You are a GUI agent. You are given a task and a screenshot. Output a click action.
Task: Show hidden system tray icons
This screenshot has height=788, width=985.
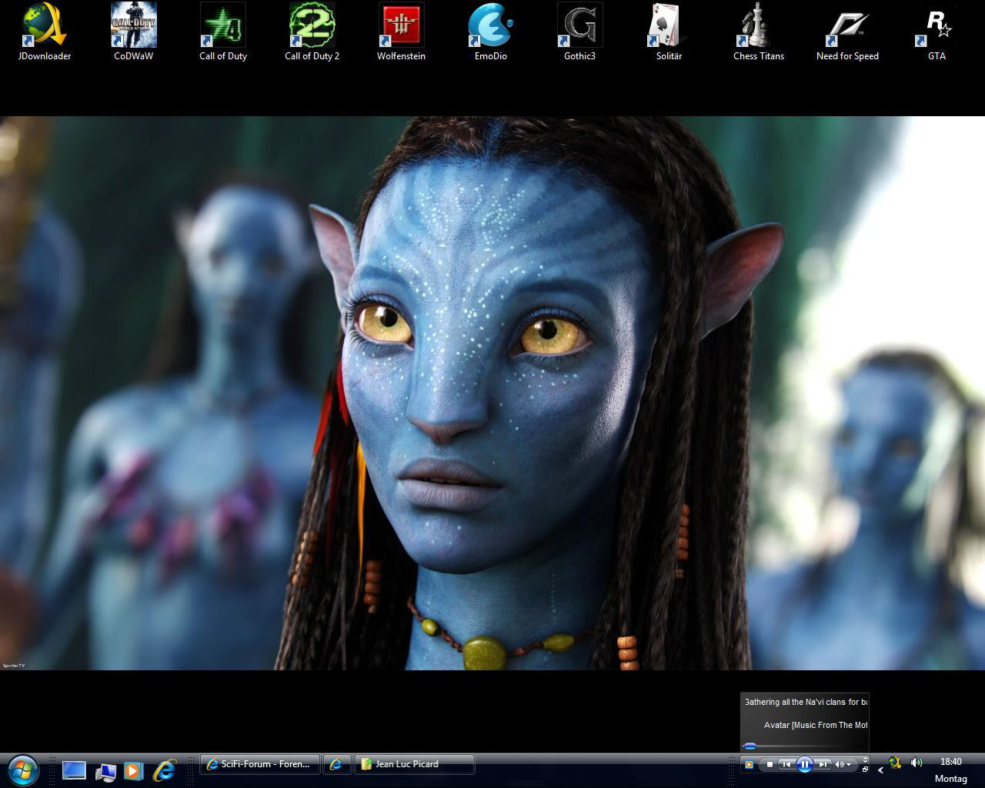880,770
